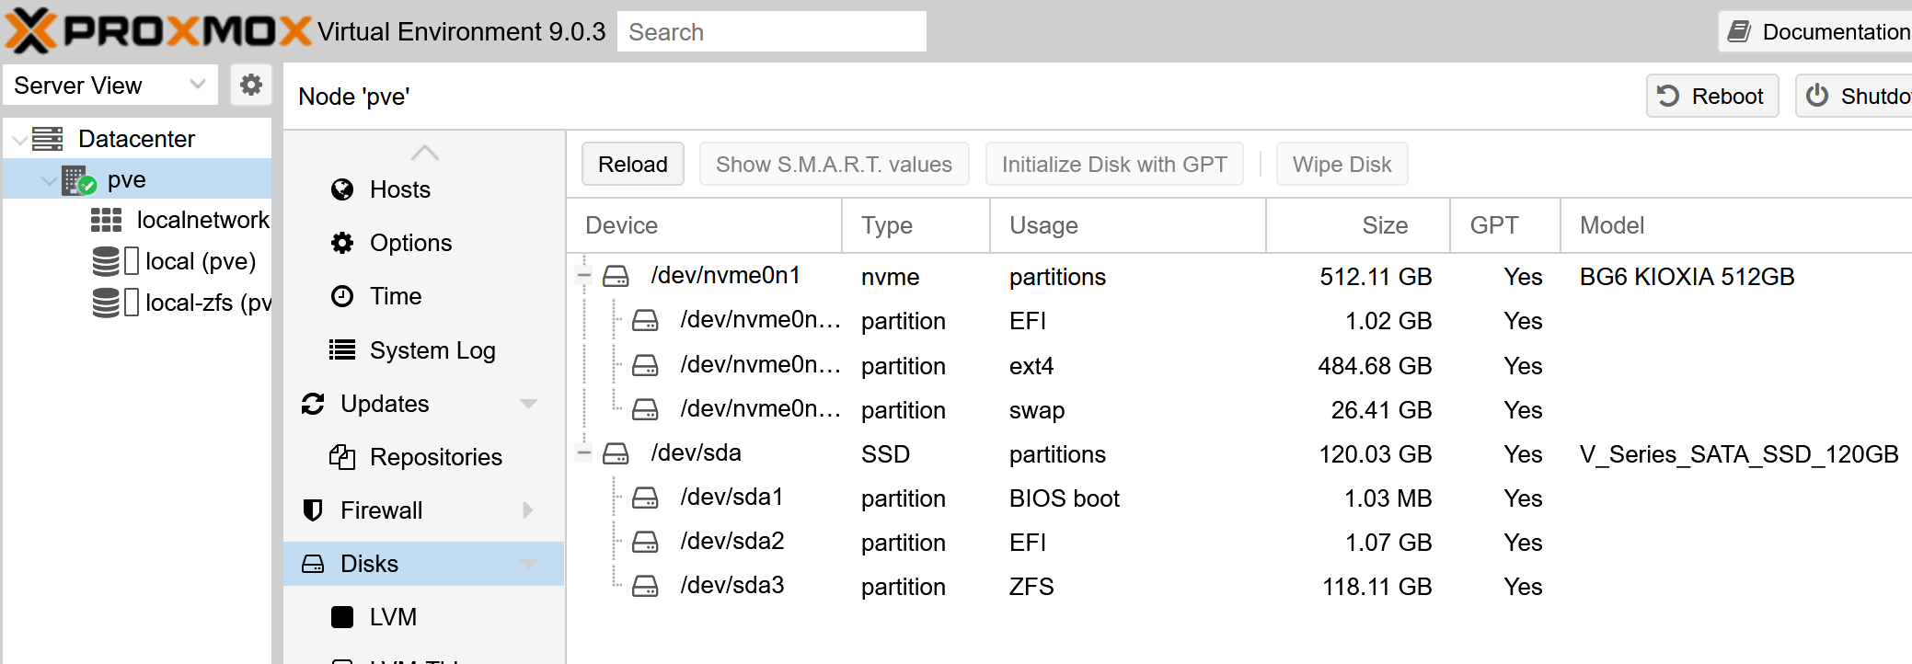This screenshot has width=1912, height=664.
Task: Click the Options gear icon
Action: click(342, 243)
